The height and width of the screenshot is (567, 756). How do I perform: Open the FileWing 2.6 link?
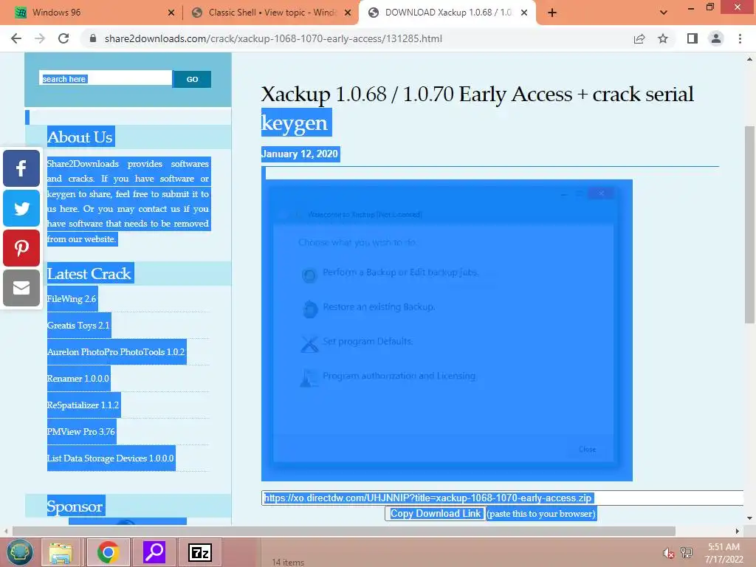(x=72, y=299)
